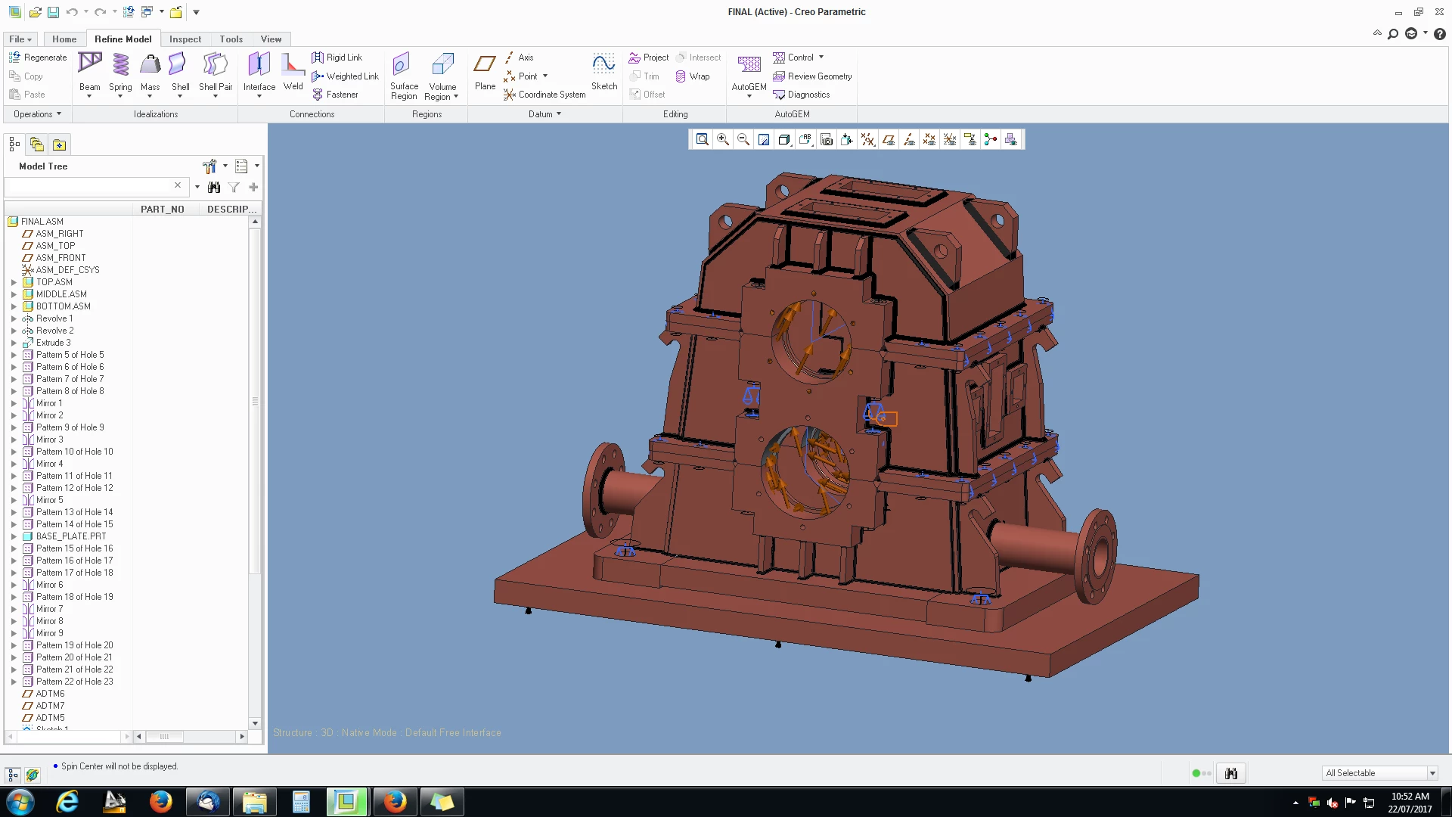Switch to the Inspect ribbon tab
This screenshot has height=817, width=1452.
click(x=185, y=39)
